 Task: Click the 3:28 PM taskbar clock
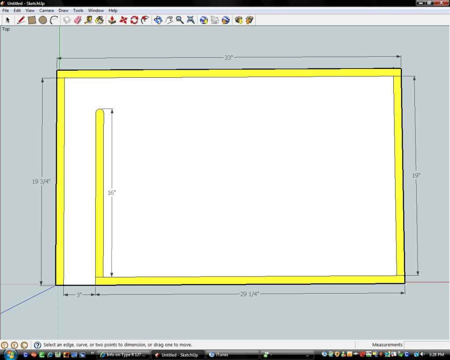click(436, 355)
